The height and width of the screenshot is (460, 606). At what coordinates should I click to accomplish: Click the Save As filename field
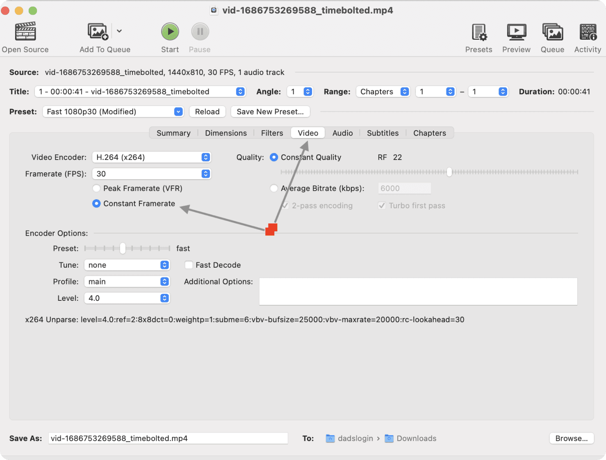(x=168, y=438)
